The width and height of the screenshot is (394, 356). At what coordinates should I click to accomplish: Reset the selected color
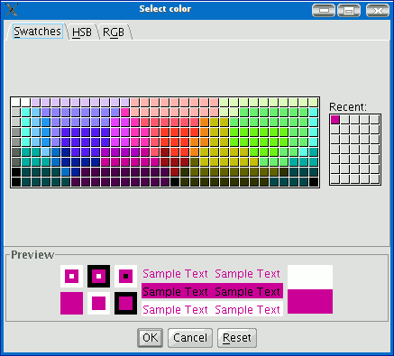[237, 338]
